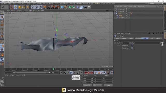Activate the Move tool
Viewport: 166px width, 93px height.
click(x=16, y=7)
